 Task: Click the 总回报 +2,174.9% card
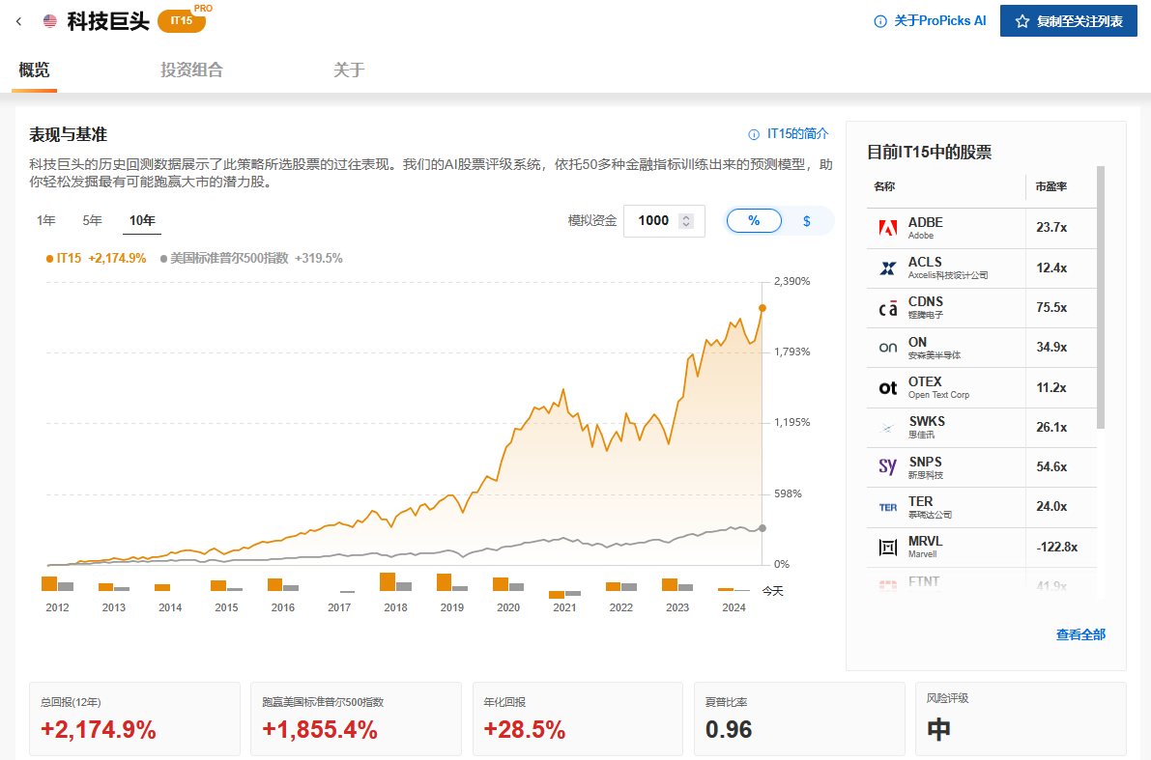click(134, 718)
